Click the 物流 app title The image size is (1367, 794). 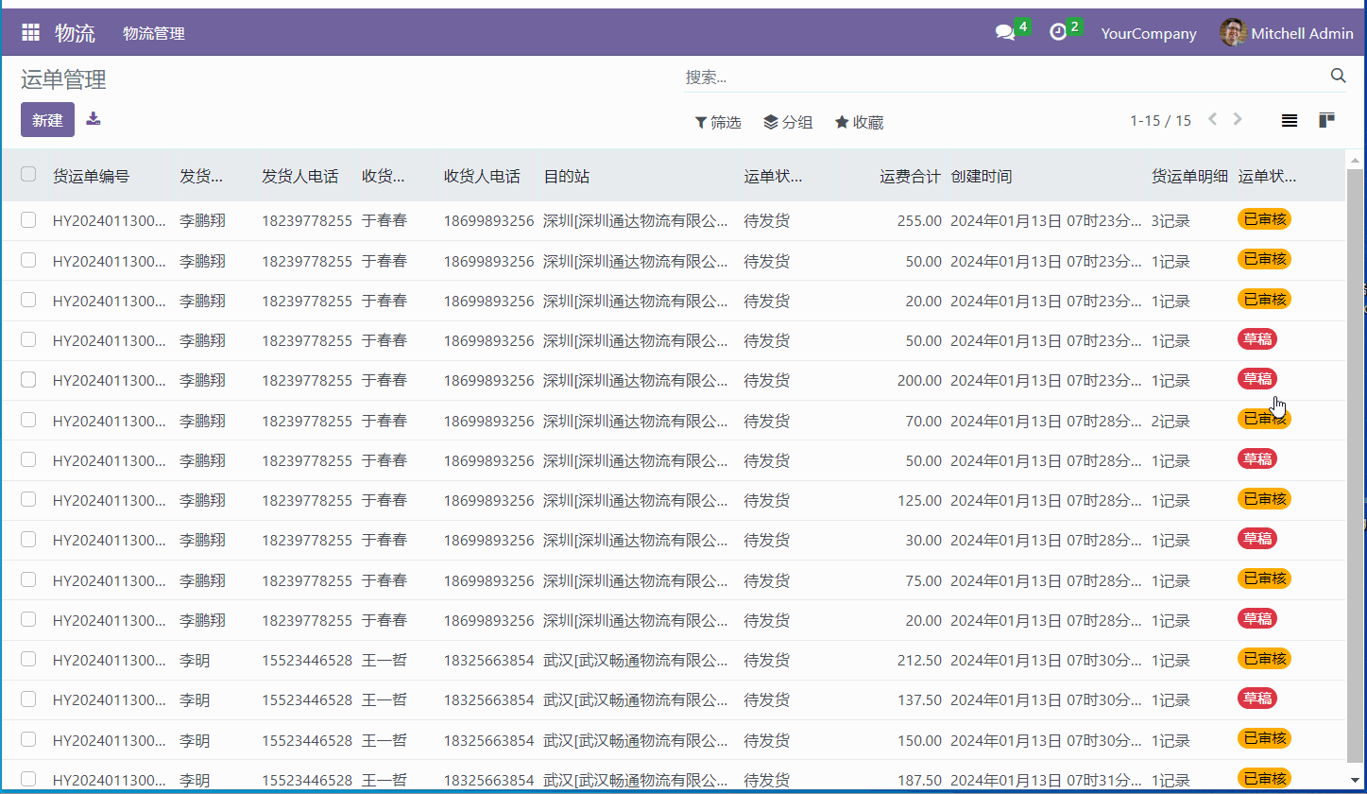pyautogui.click(x=79, y=31)
